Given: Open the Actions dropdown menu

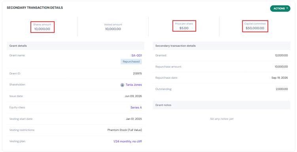Looking at the screenshot, I should click(280, 9).
